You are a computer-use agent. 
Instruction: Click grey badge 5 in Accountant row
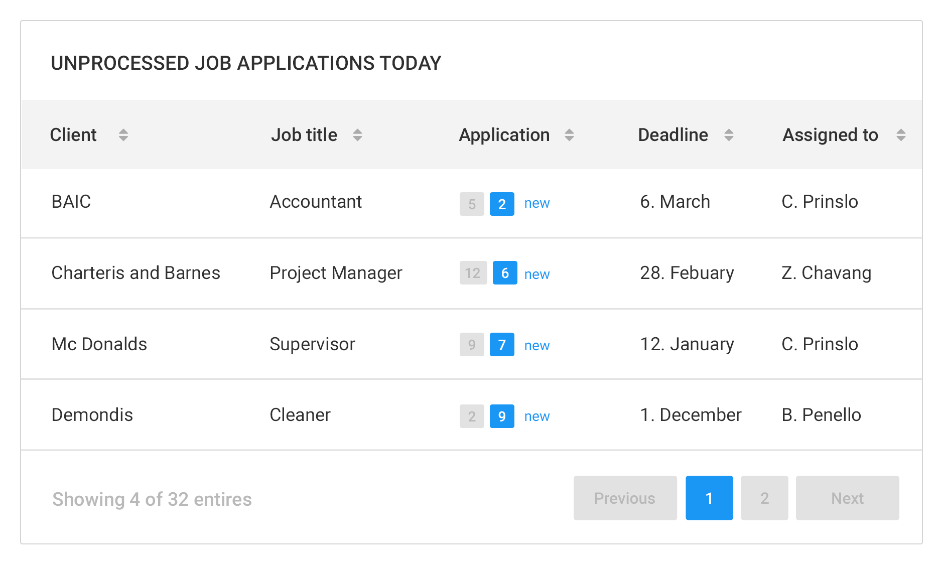pos(472,204)
